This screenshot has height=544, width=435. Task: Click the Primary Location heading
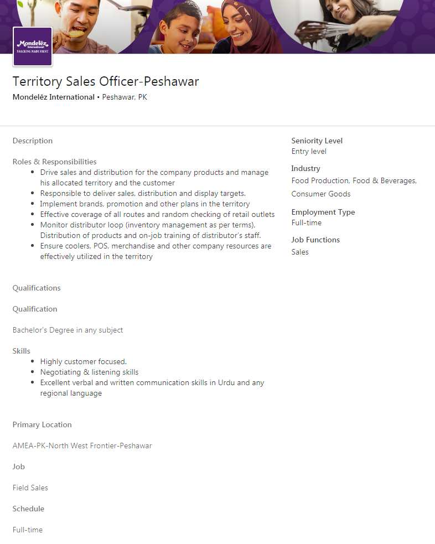point(42,425)
